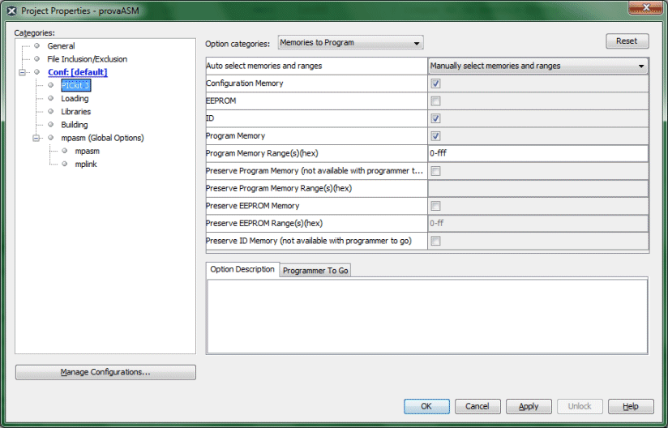This screenshot has width=668, height=428.
Task: Toggle the Program Memory checkbox
Action: click(x=435, y=136)
